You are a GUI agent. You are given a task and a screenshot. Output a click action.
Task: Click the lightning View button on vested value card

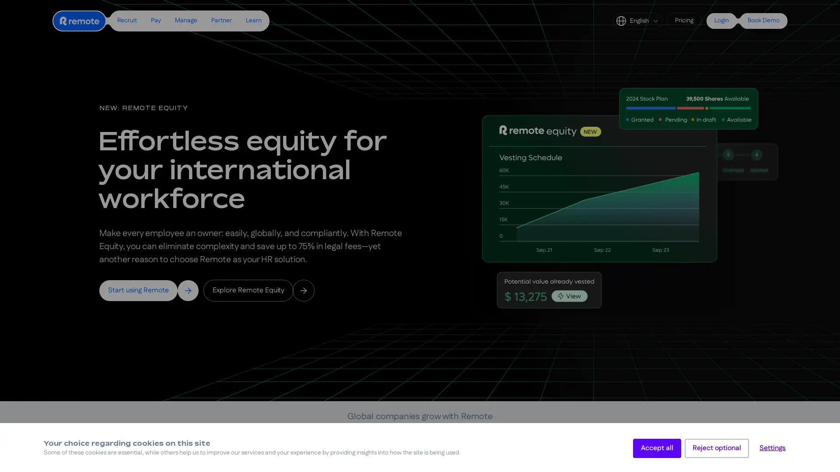pos(569,296)
